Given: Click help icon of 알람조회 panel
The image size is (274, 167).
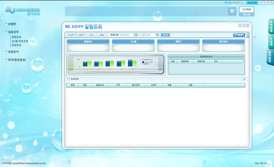Looking at the screenshot, I should coord(239,26).
